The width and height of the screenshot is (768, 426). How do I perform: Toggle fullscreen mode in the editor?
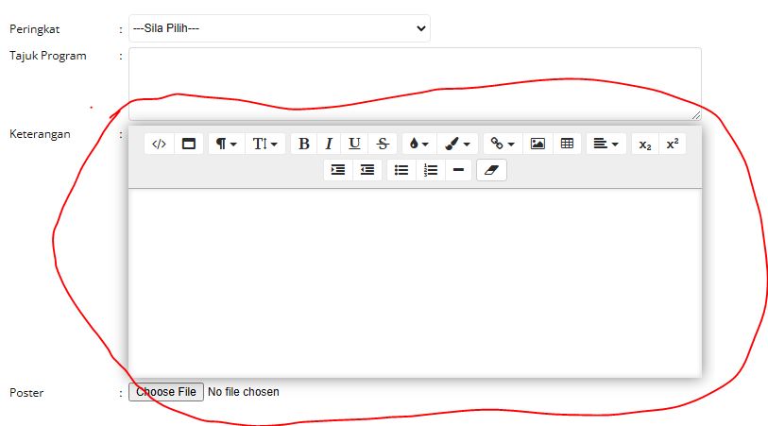coord(188,145)
